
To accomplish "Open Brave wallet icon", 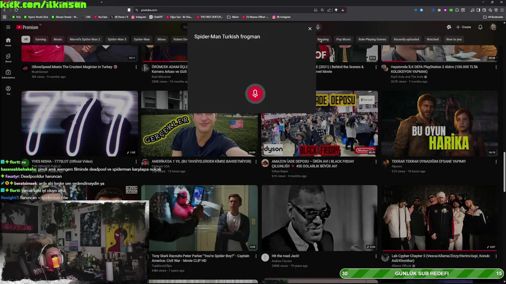I will [484, 10].
